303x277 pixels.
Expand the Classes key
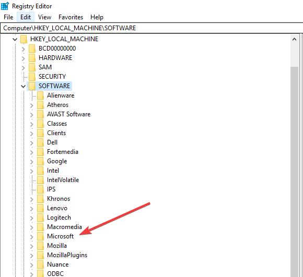[32, 124]
